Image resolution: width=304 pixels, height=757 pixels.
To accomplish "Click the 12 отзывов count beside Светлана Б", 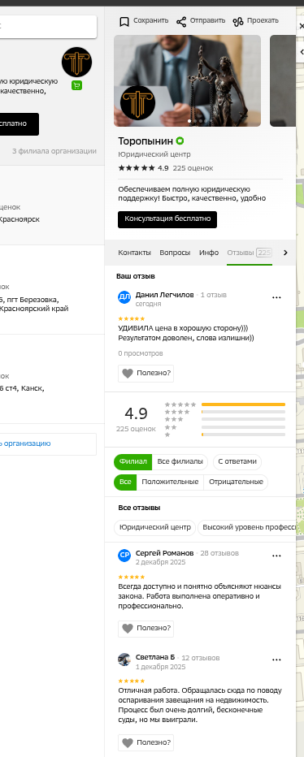I will click(x=201, y=658).
